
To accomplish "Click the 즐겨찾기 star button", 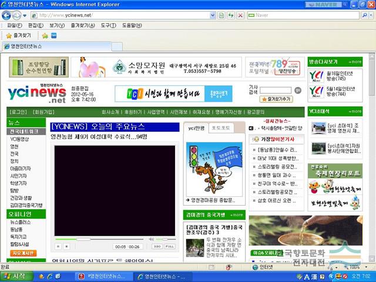I will click(19, 36).
